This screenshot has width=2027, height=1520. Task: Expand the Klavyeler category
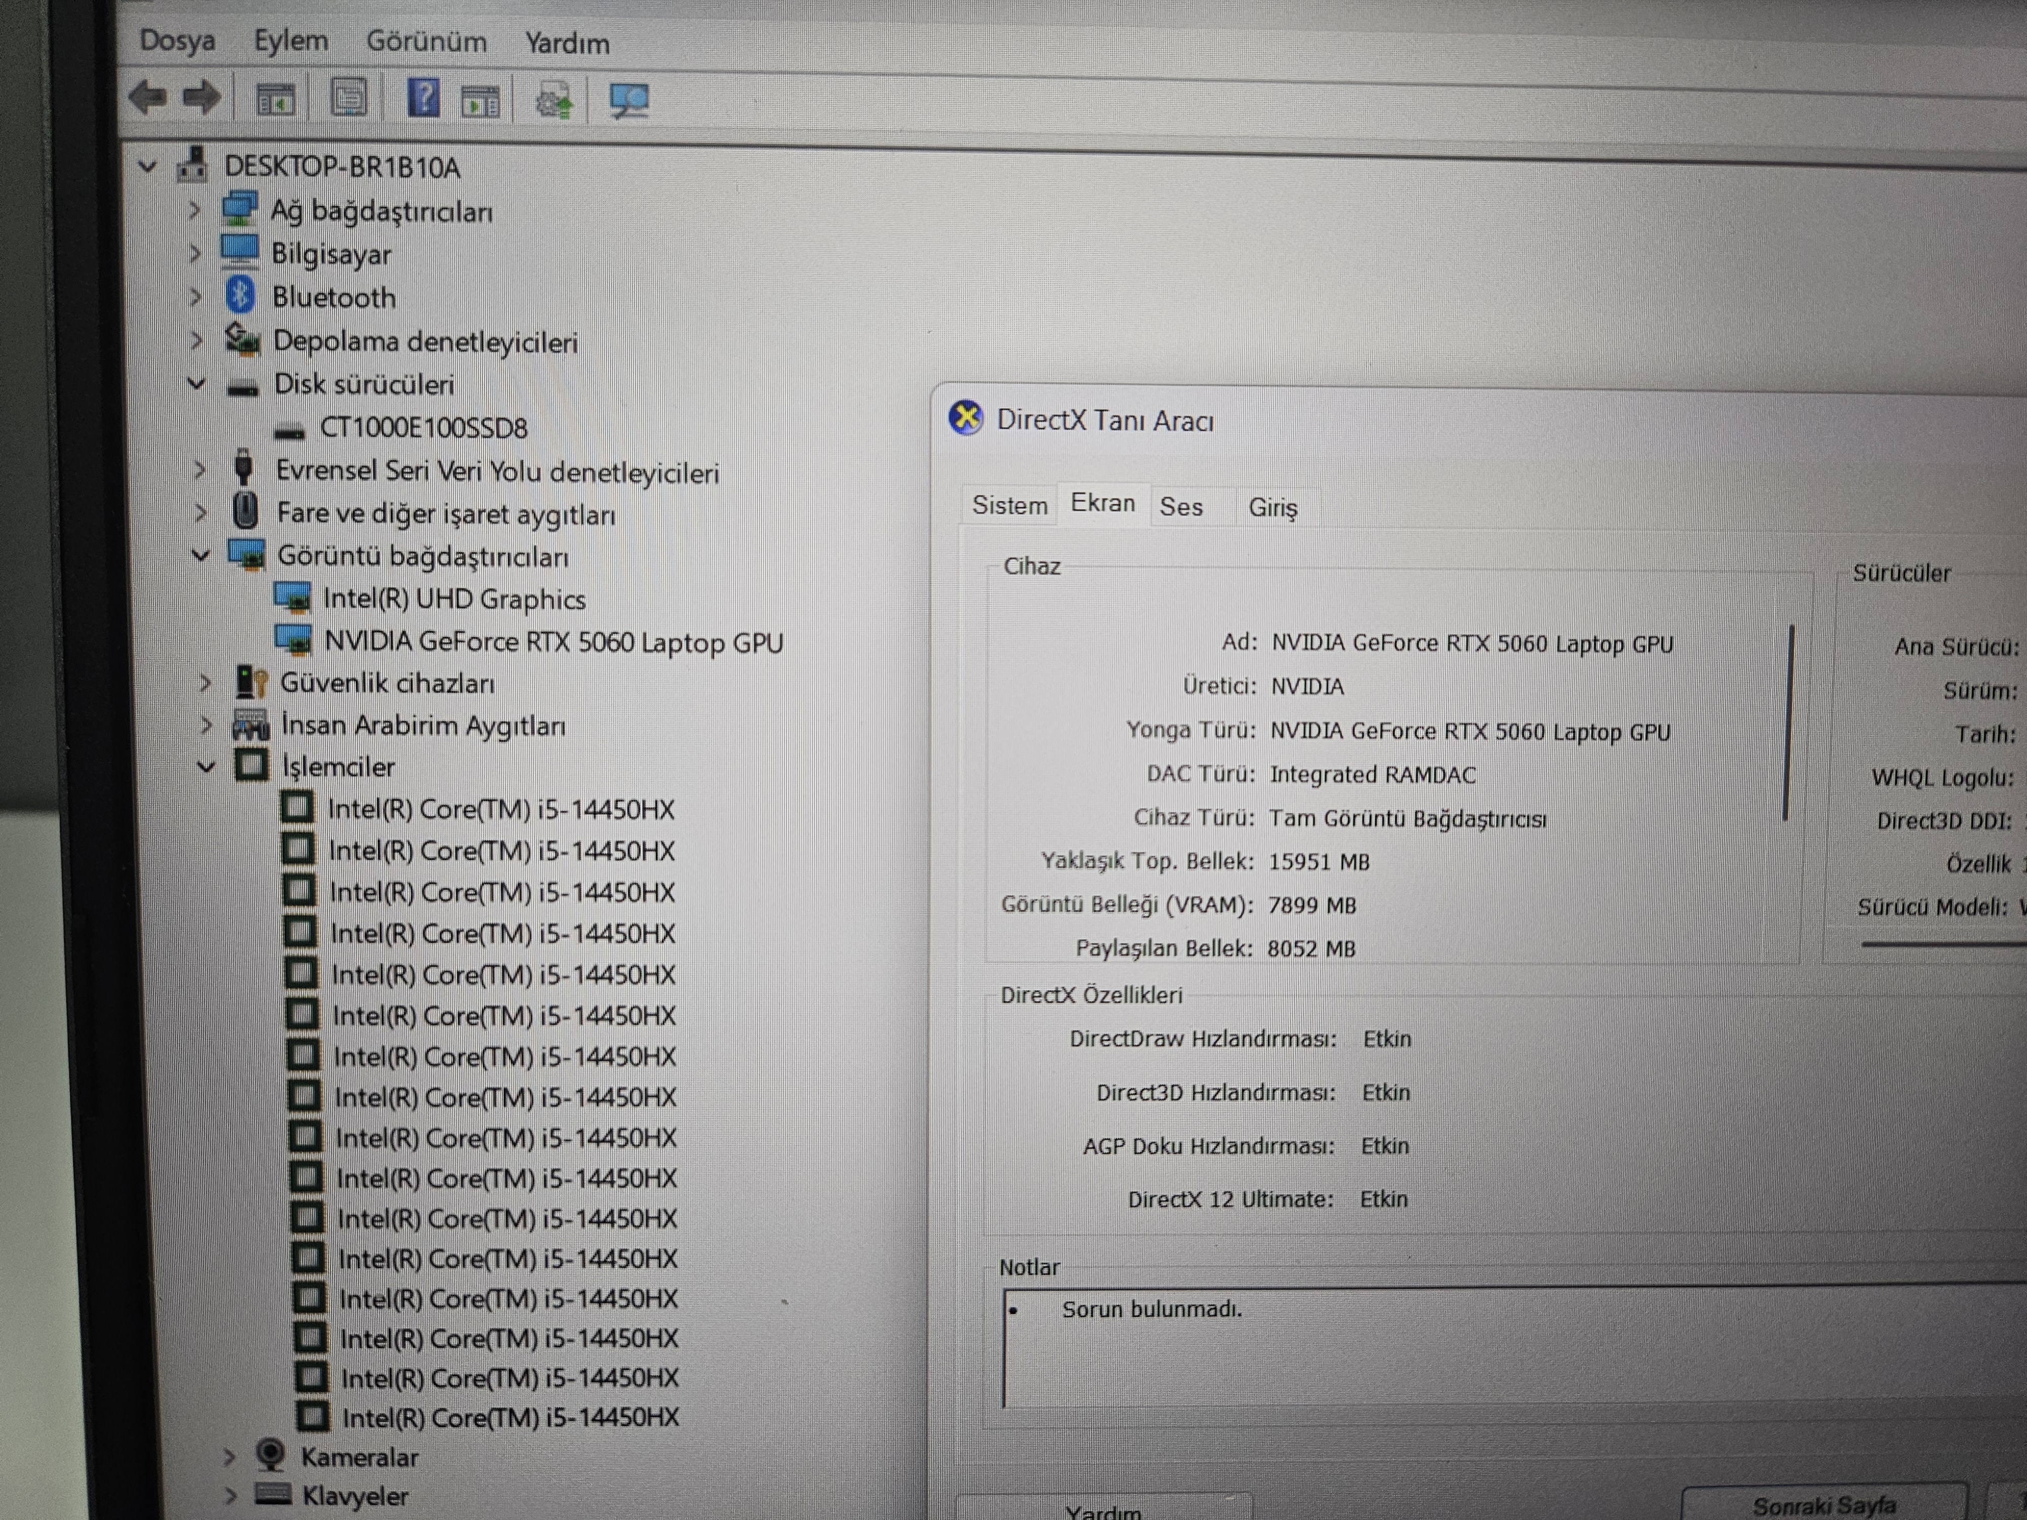[x=231, y=1496]
